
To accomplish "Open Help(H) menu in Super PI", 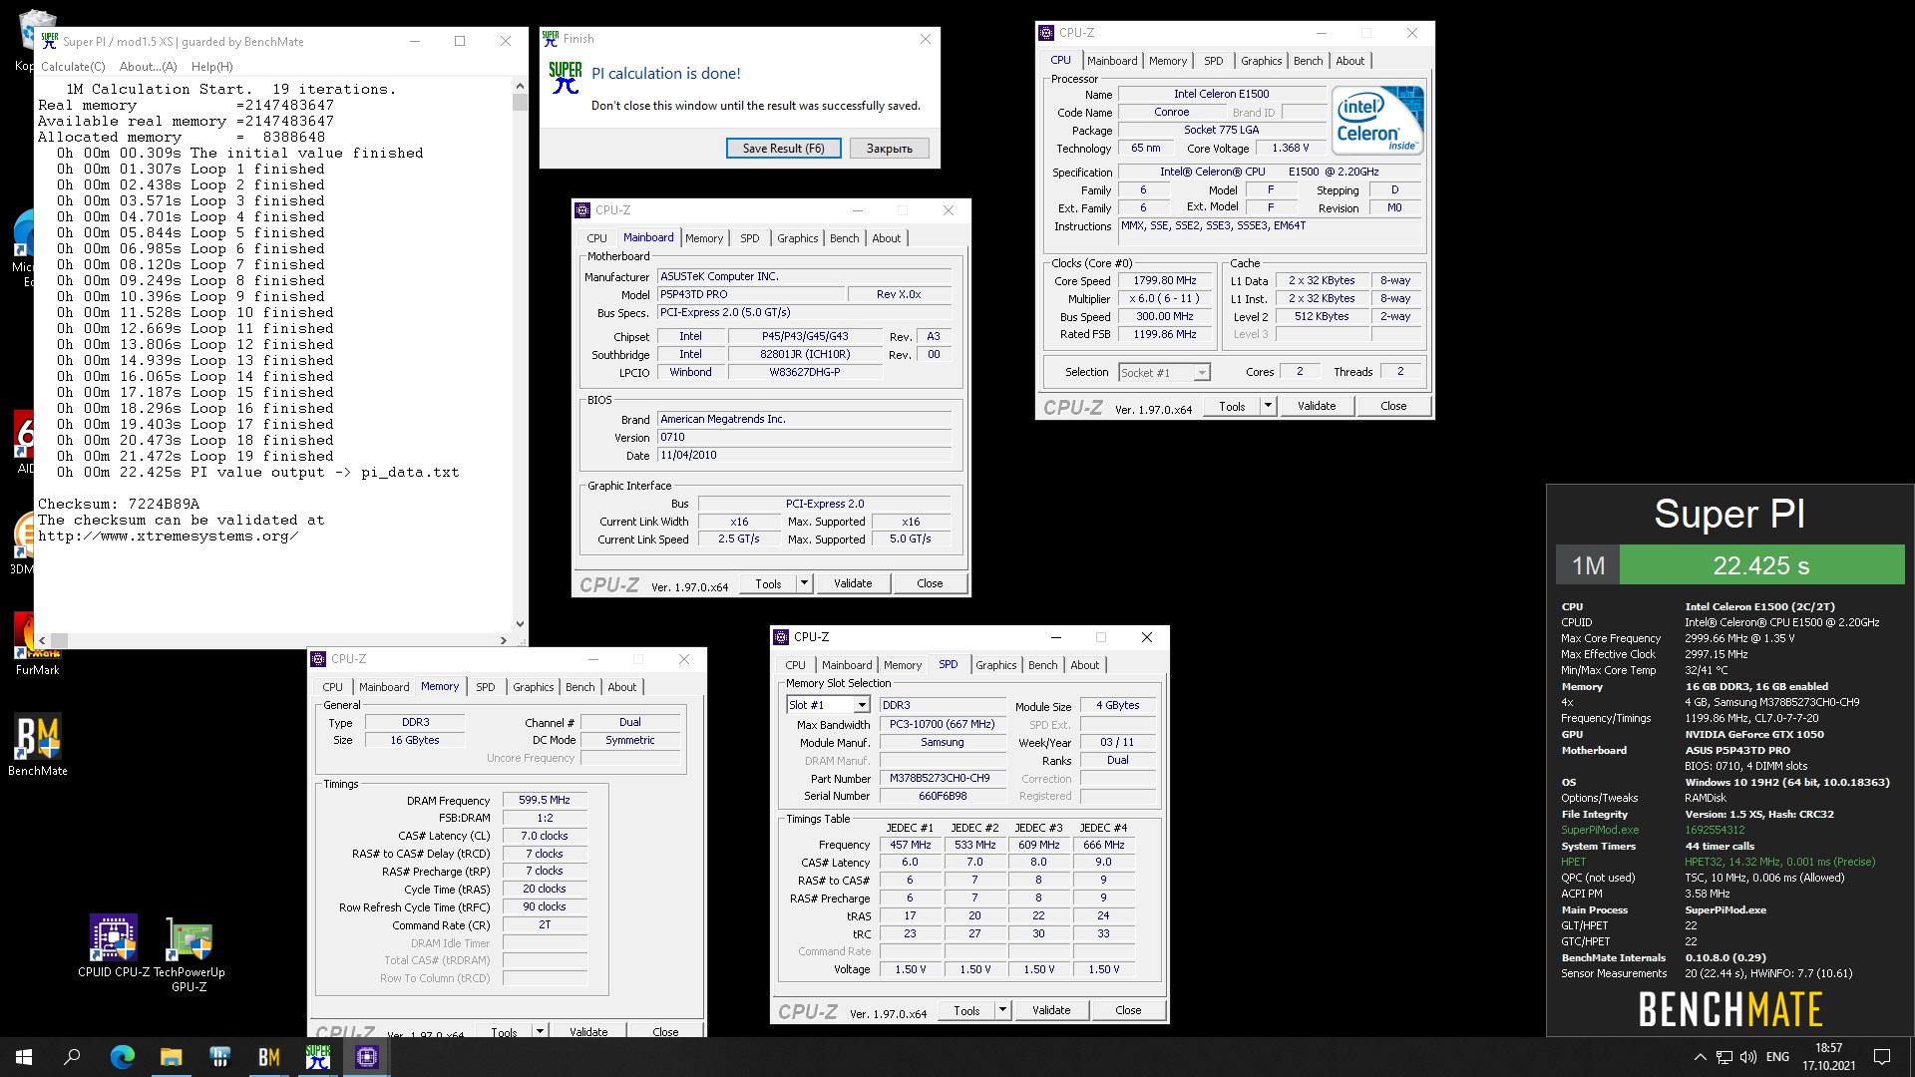I will point(211,67).
